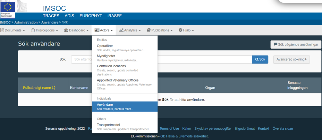Click the blue Sök search button
This screenshot has height=140, width=322.
260,60
